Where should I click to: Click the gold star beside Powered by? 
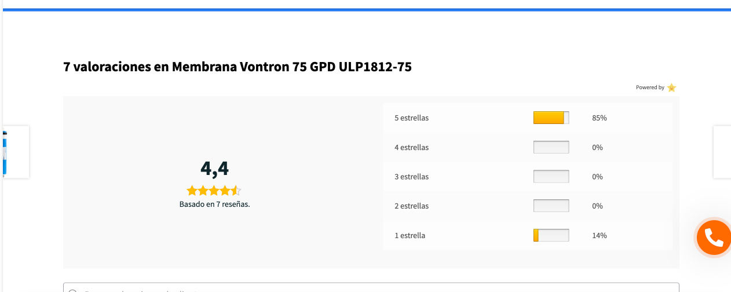pos(671,87)
